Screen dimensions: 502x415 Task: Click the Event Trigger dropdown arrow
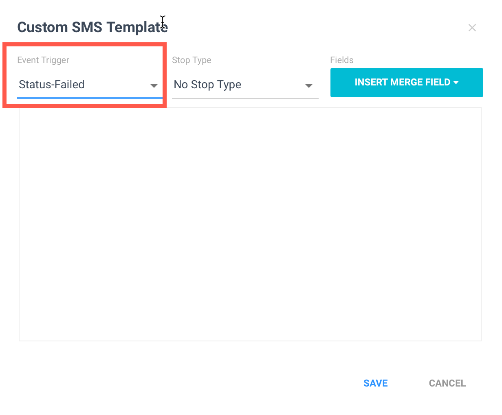pyautogui.click(x=154, y=85)
